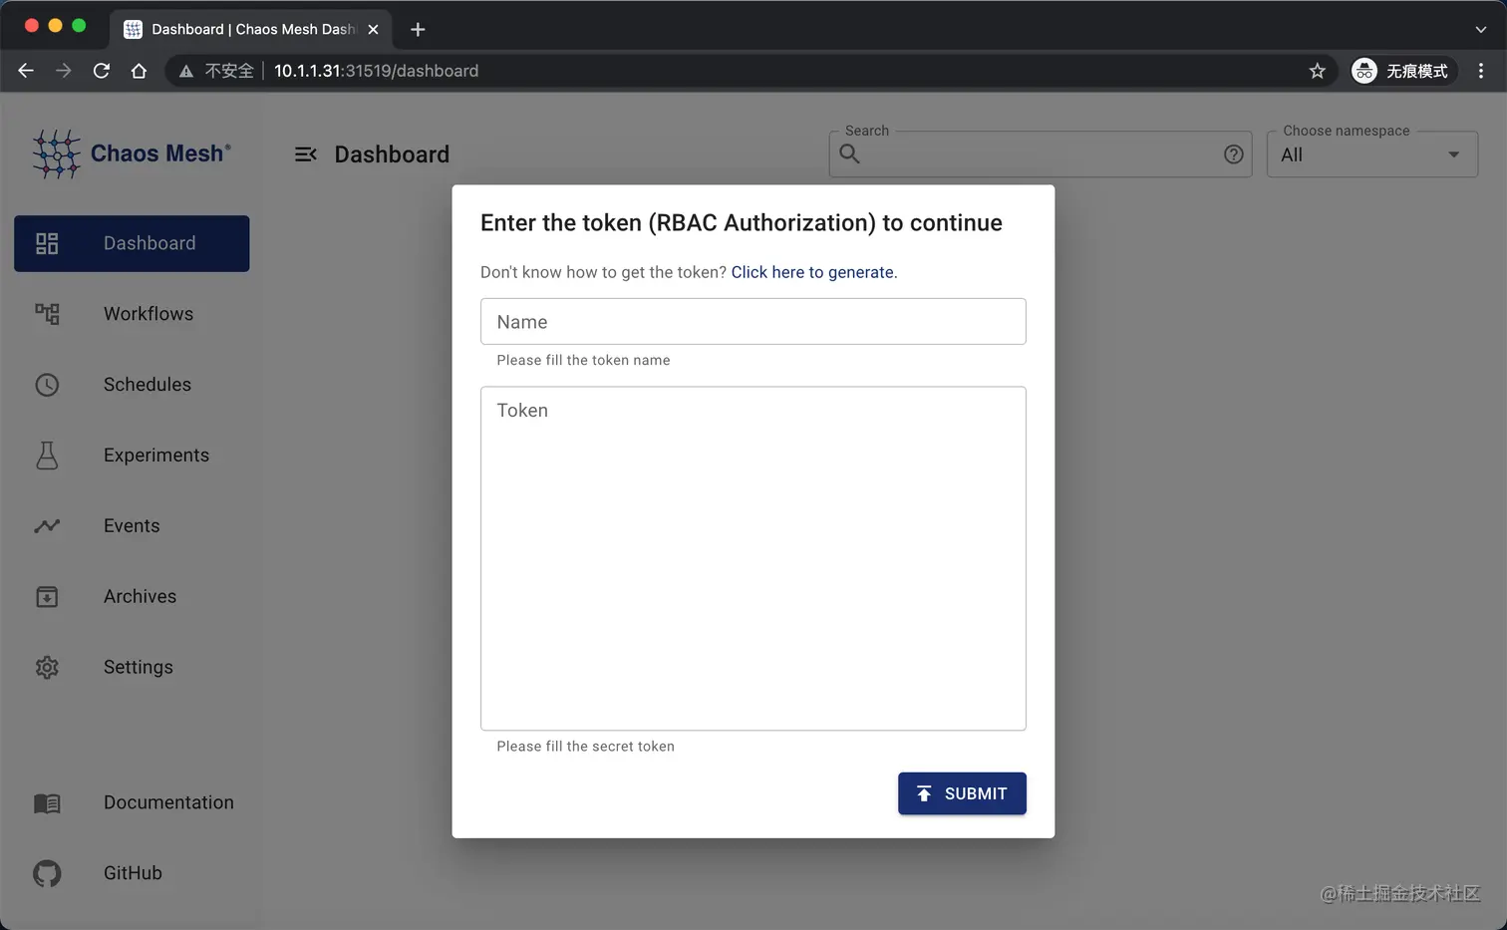Screen dimensions: 1507x930
Task: Open GitHub link text
Action: click(x=133, y=874)
